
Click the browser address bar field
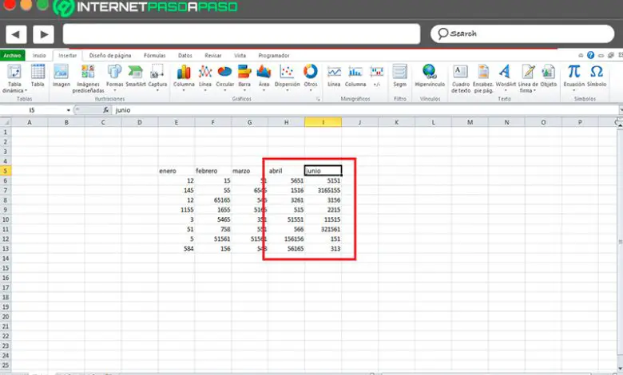click(x=241, y=34)
